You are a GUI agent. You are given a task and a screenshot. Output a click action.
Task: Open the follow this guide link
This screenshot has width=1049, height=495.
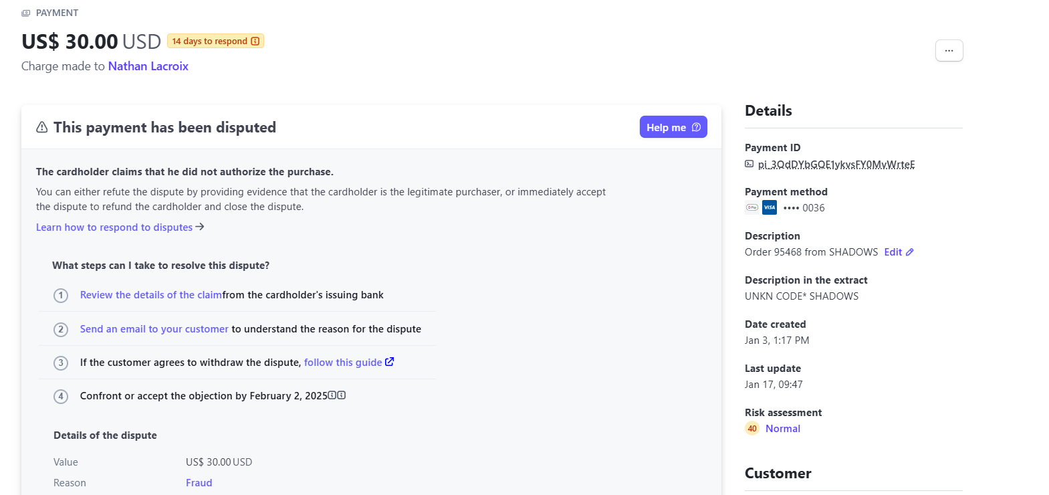point(343,363)
